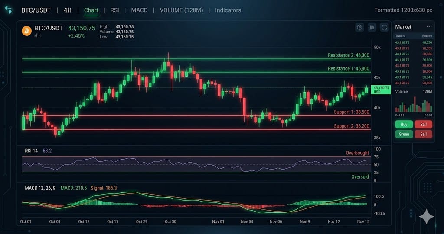Click the Overbought label
444x234 pixels.
click(357, 153)
